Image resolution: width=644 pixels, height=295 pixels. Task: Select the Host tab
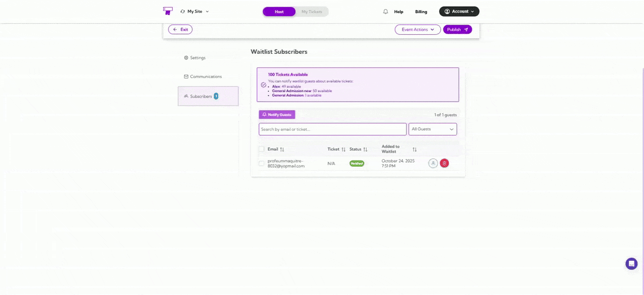click(279, 11)
